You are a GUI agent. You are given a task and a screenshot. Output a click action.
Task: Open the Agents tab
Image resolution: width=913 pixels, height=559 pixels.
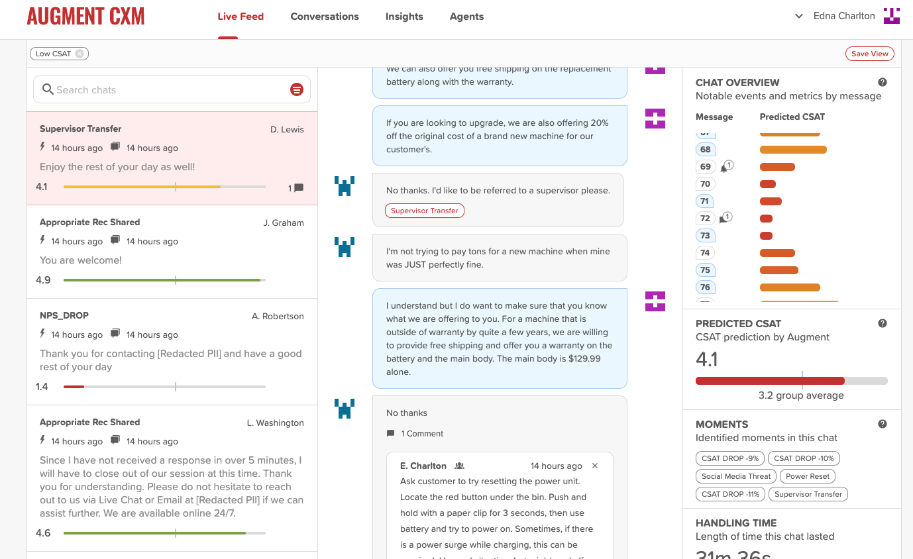(466, 17)
